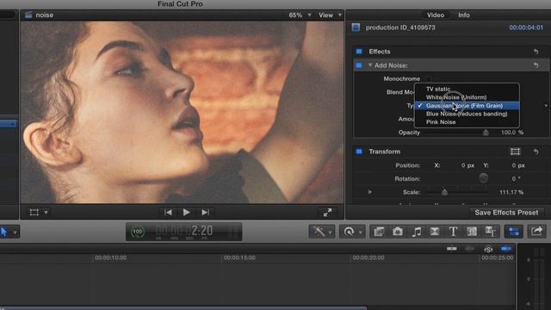
Task: Adjust the Opacity slider handle
Action: 486,133
